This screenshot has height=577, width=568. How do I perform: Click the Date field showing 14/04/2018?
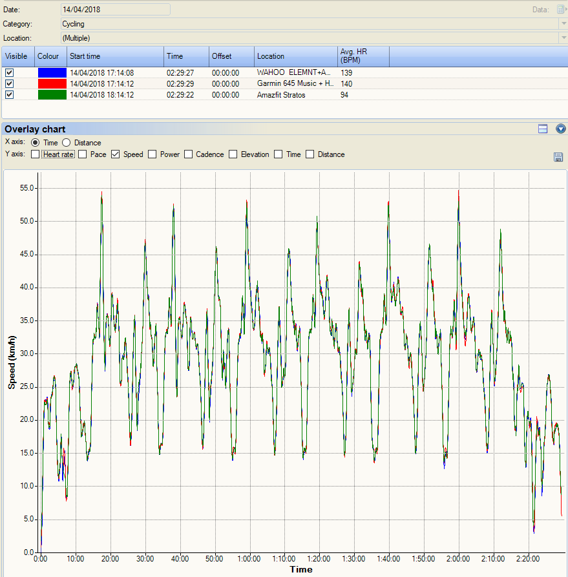(x=115, y=10)
